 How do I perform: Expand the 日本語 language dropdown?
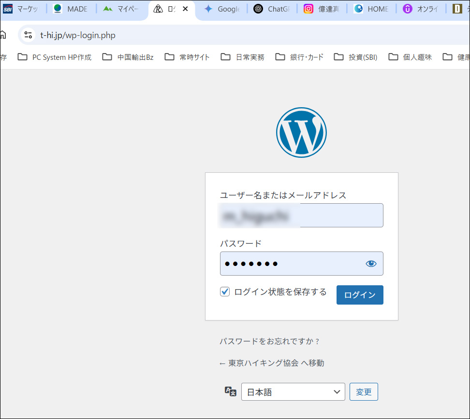tap(293, 392)
